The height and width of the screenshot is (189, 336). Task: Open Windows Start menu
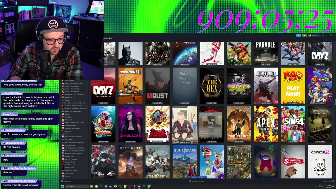click(62, 186)
